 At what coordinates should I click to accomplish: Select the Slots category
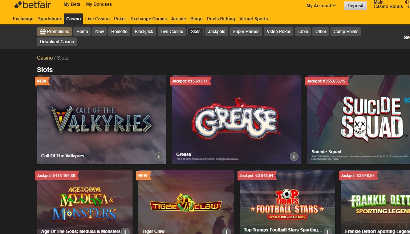196,32
